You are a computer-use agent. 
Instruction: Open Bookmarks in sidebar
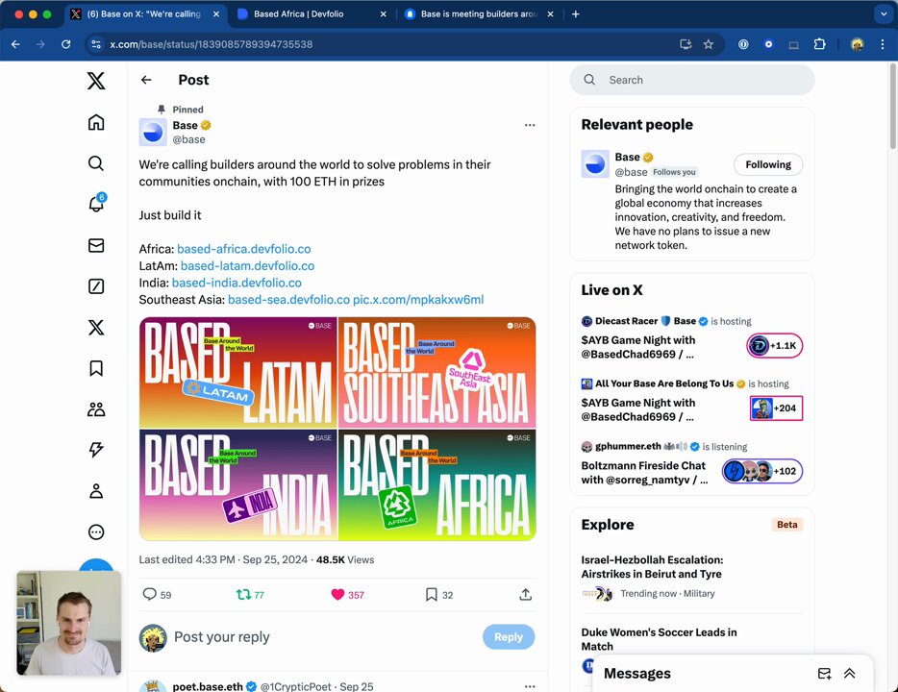[96, 368]
